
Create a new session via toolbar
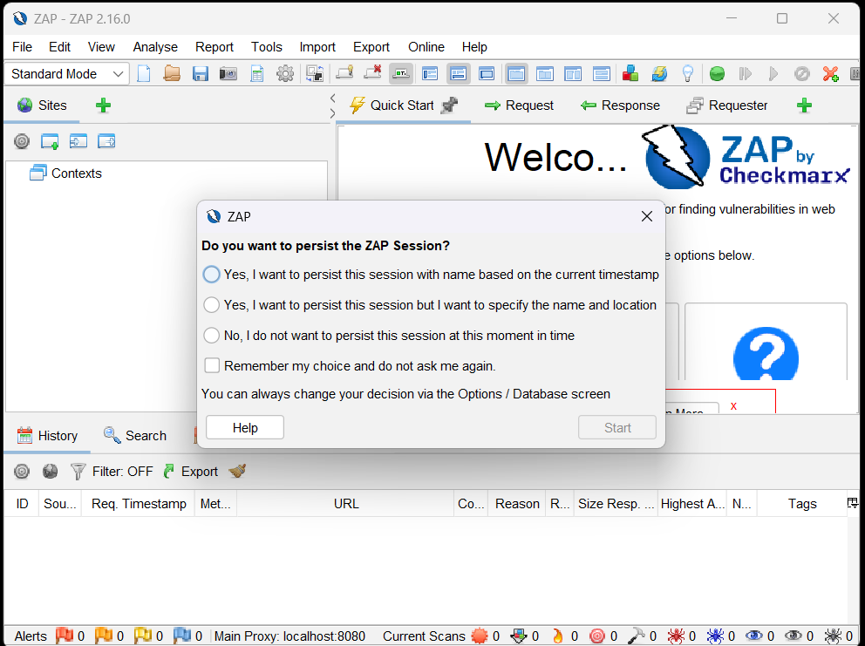tap(144, 73)
